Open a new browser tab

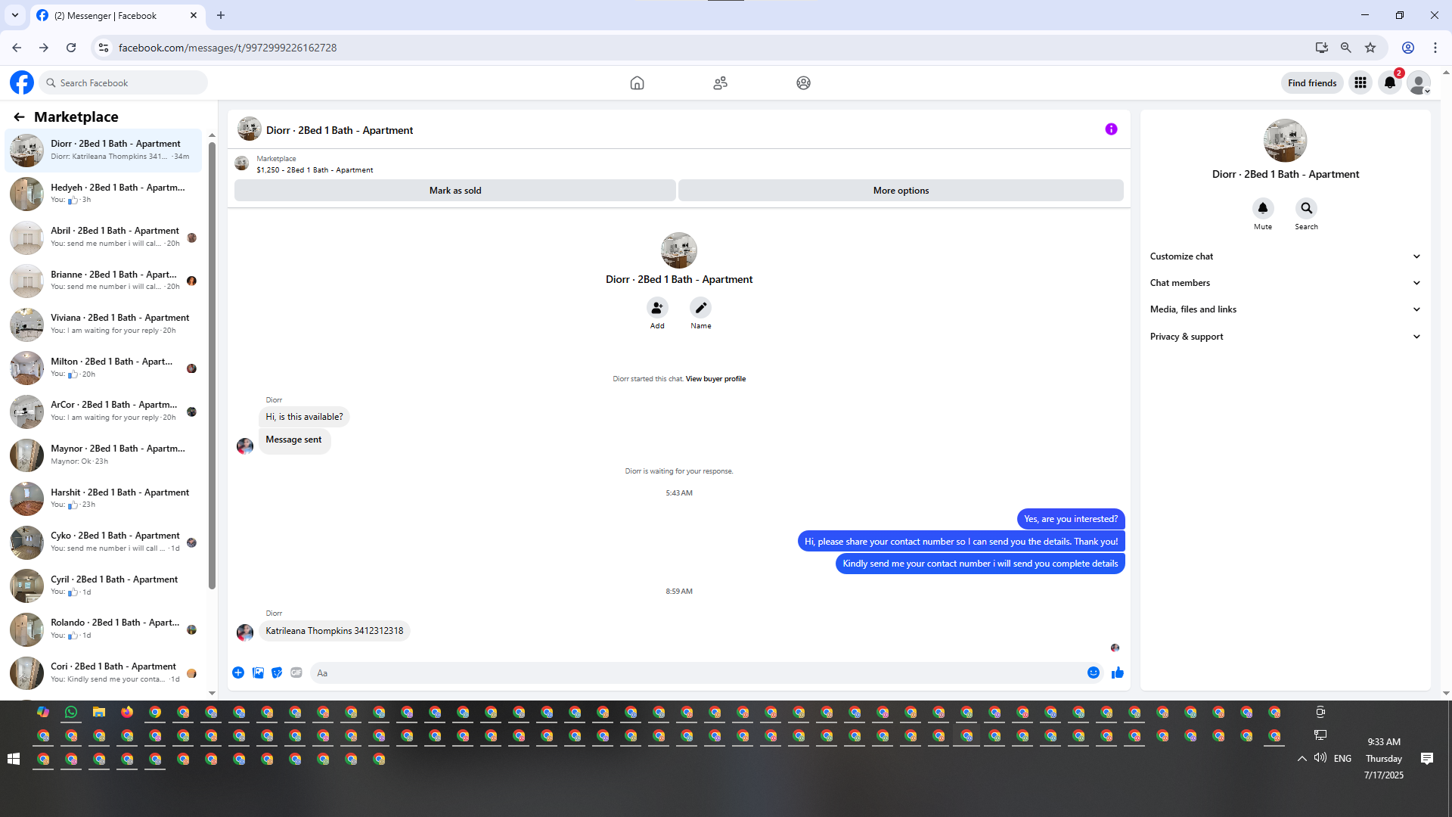tap(221, 15)
